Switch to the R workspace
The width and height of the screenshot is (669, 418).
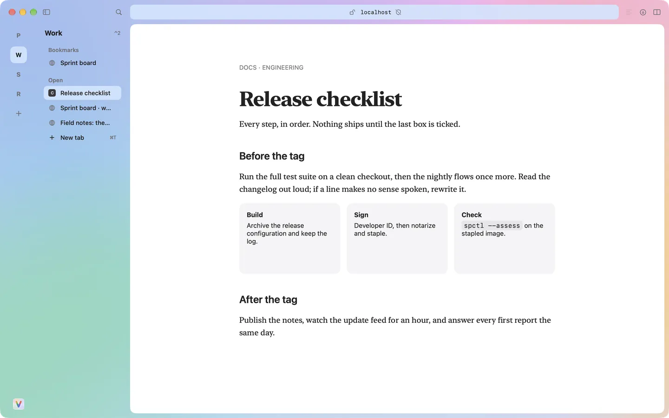pyautogui.click(x=19, y=94)
